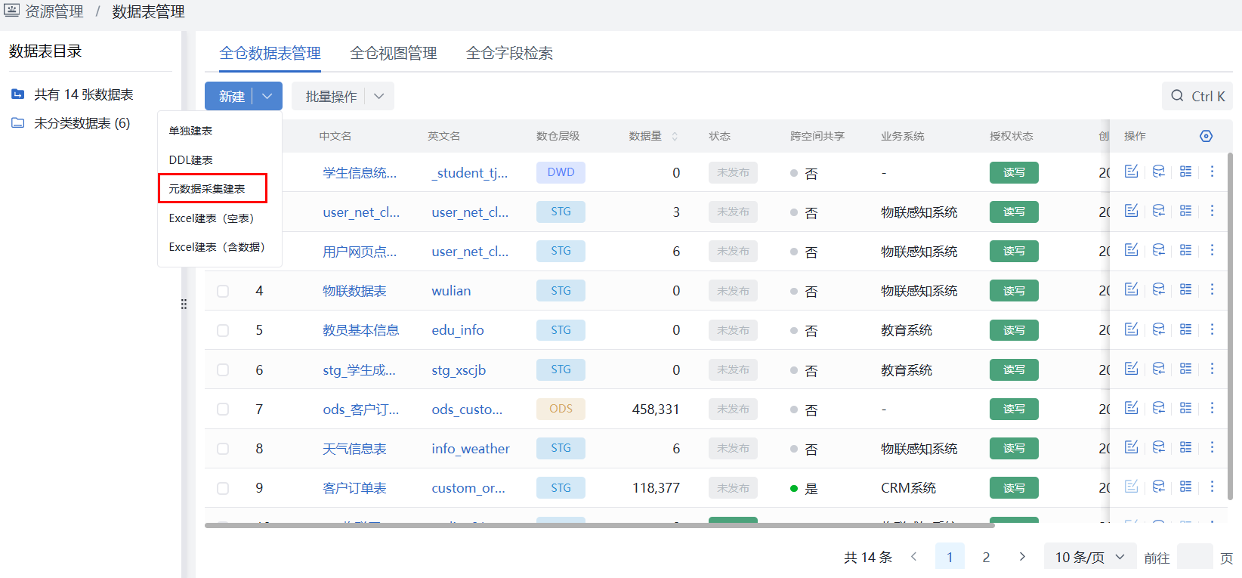
Task: Open data import icon for 用户网页点... row
Action: point(1158,250)
